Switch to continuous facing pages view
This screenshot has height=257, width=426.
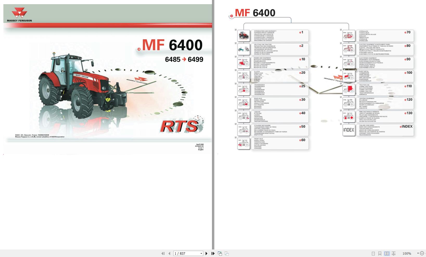click(393, 253)
